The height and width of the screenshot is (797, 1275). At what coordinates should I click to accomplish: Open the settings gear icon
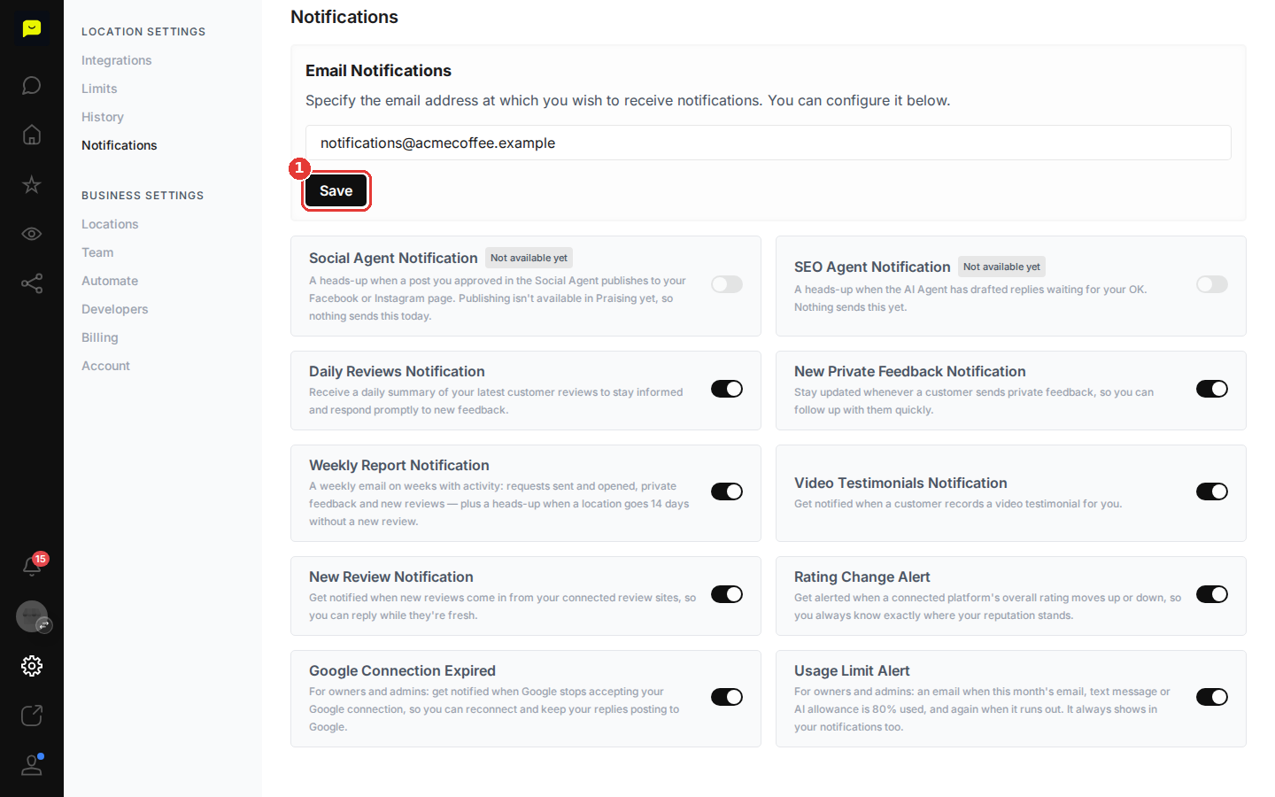point(32,666)
